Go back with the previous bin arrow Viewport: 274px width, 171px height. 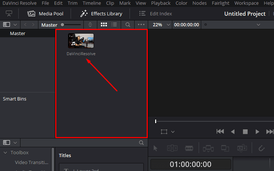tap(25, 25)
